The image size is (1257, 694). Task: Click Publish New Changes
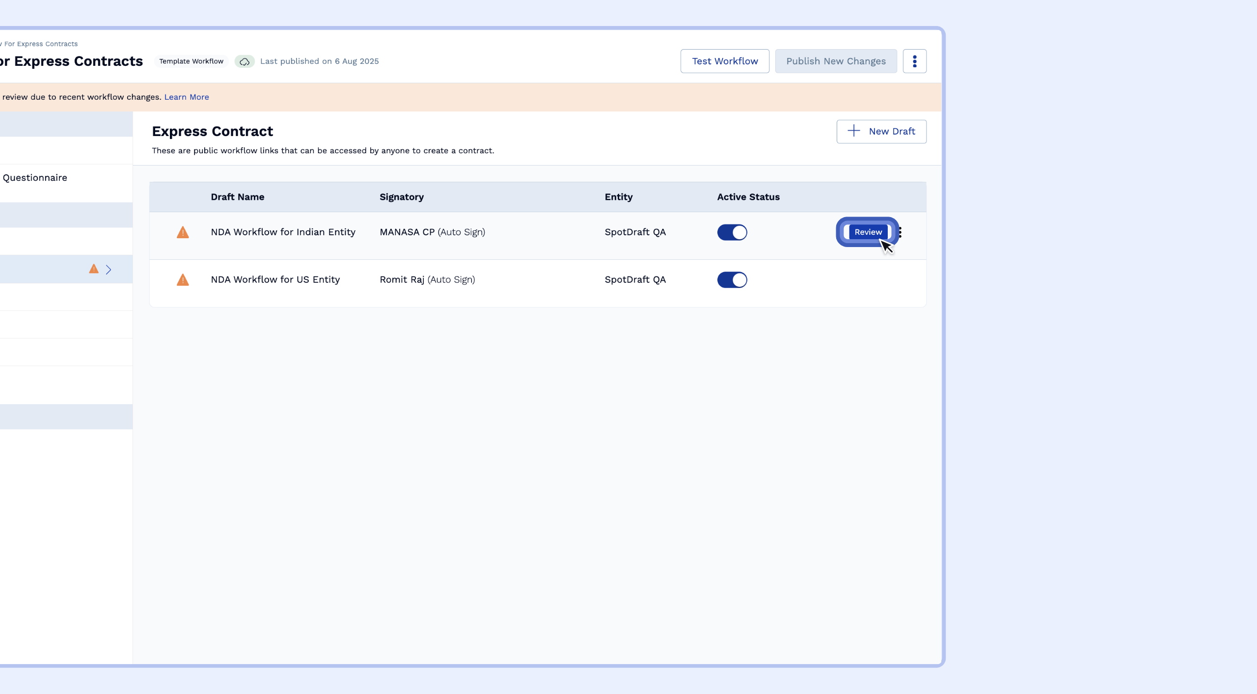(835, 61)
